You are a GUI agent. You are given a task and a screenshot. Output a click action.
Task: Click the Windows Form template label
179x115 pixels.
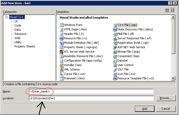click(x=73, y=25)
